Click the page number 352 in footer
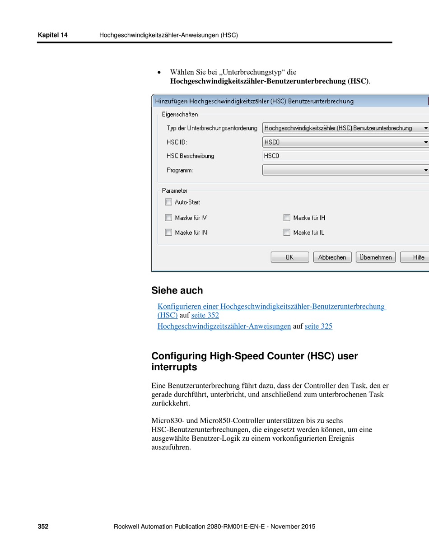 pos(43,527)
